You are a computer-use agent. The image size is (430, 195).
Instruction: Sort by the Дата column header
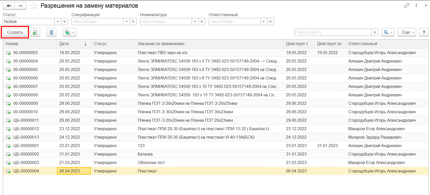74,44
